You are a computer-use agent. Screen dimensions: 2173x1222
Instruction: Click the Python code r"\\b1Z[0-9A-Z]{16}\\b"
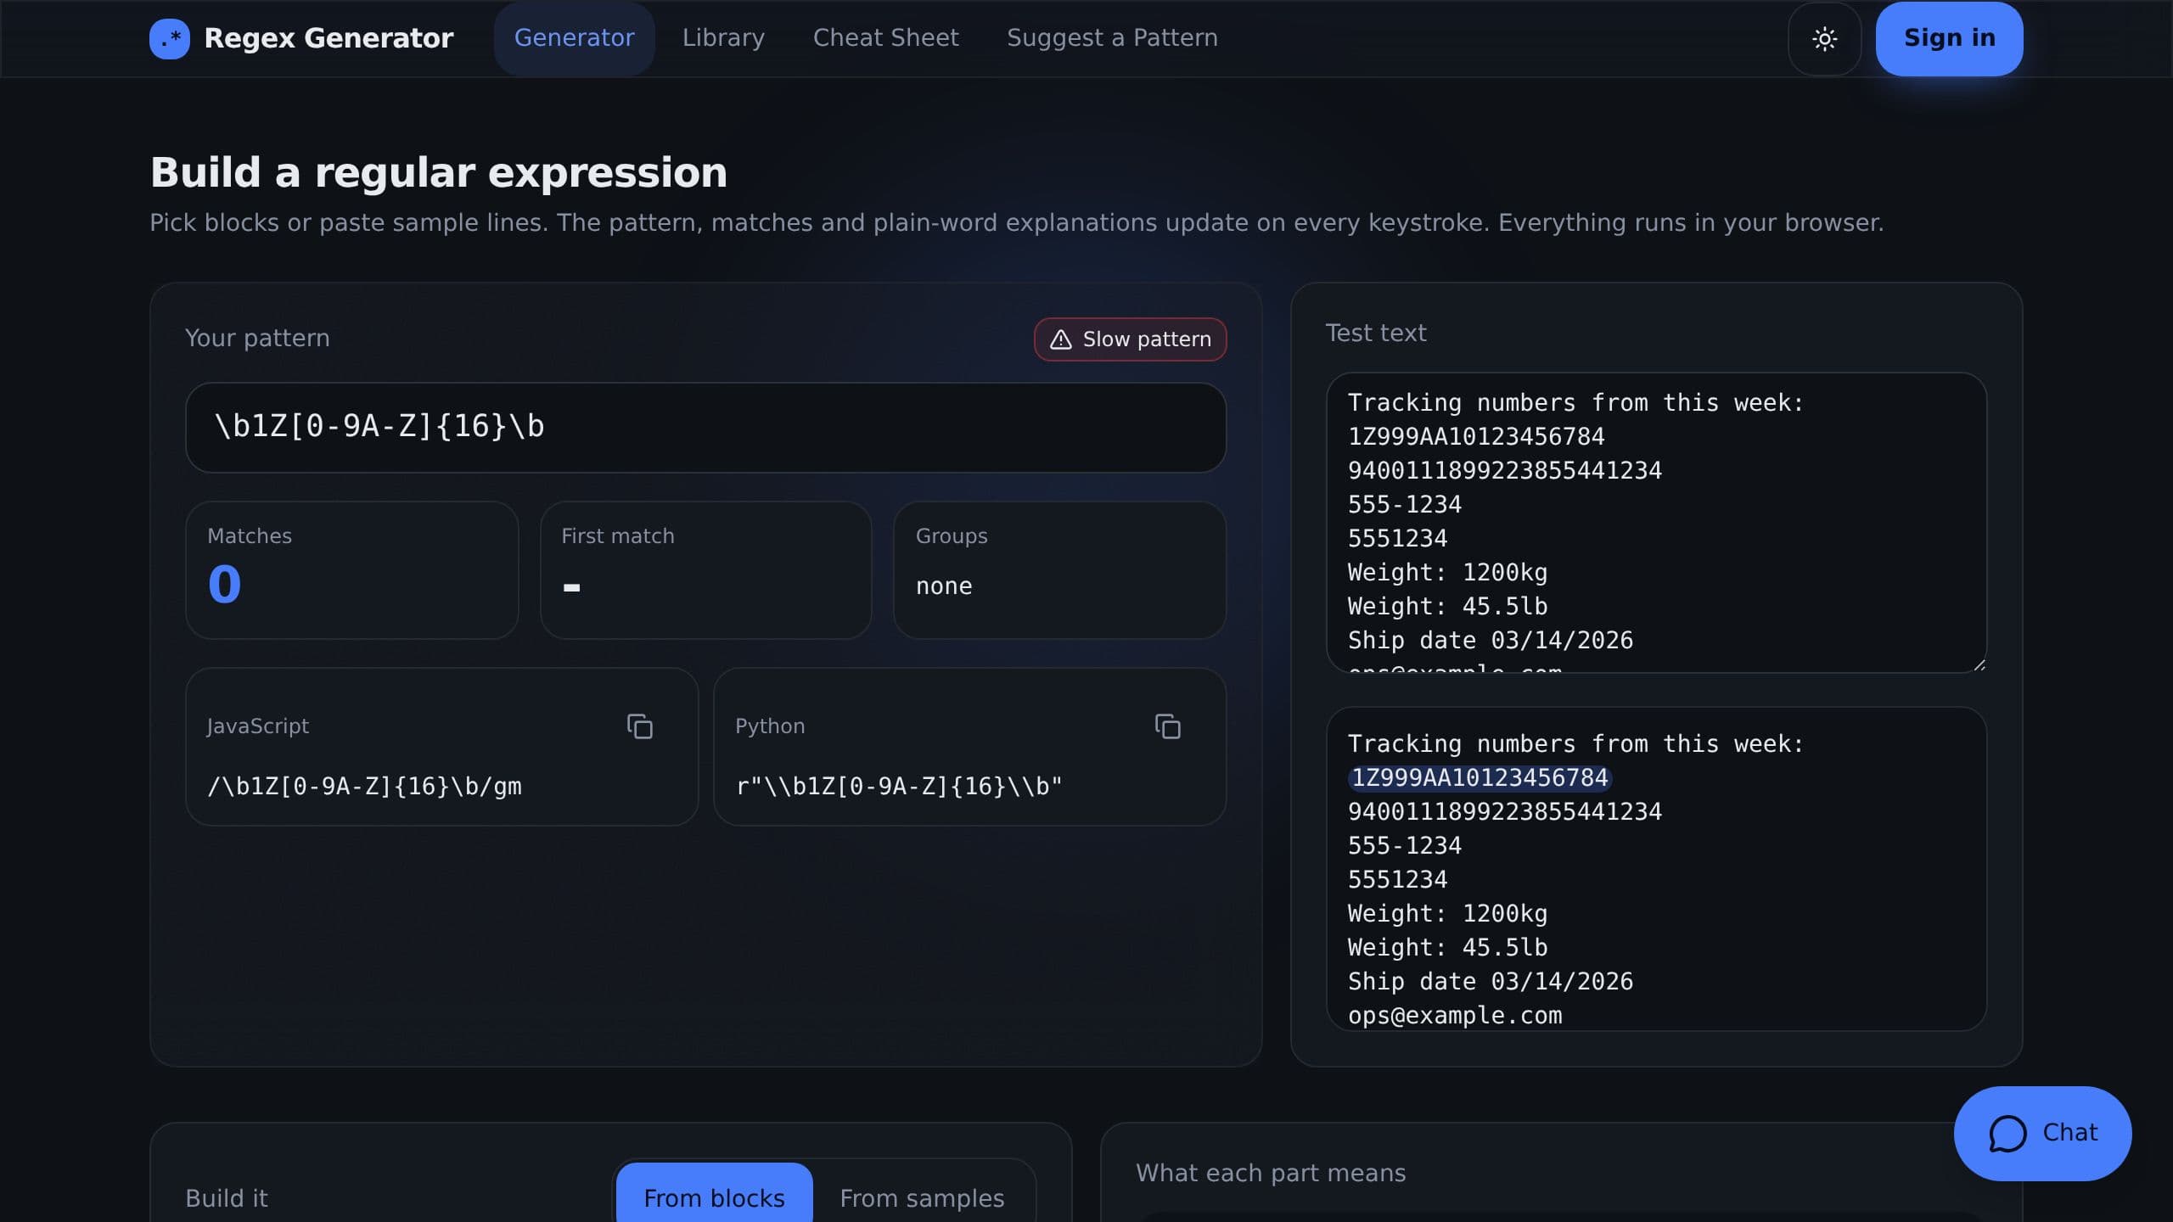click(899, 787)
